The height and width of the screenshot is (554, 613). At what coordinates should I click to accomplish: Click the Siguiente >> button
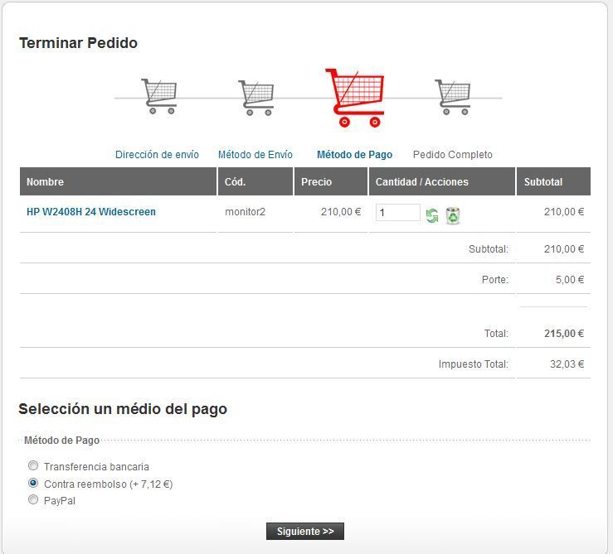point(305,532)
